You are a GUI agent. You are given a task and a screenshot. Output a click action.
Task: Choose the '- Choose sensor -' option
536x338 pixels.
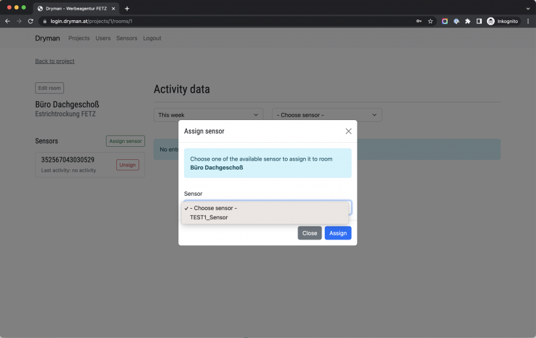(x=213, y=208)
